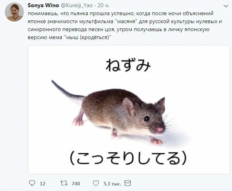Click the ねずみ caption in the image
Viewport: 232px width, 191px height.
coord(128,65)
